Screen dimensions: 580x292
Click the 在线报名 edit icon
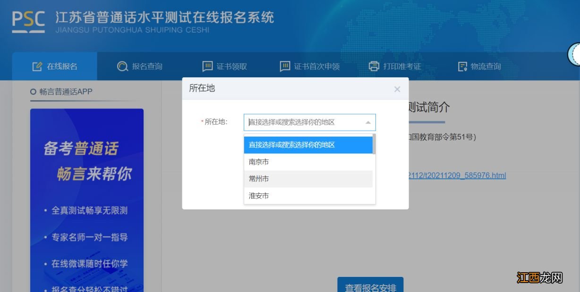tap(37, 66)
